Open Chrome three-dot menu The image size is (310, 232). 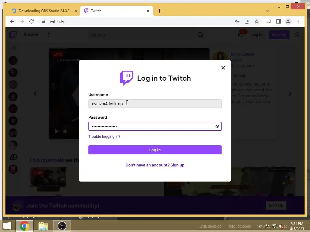click(x=298, y=21)
